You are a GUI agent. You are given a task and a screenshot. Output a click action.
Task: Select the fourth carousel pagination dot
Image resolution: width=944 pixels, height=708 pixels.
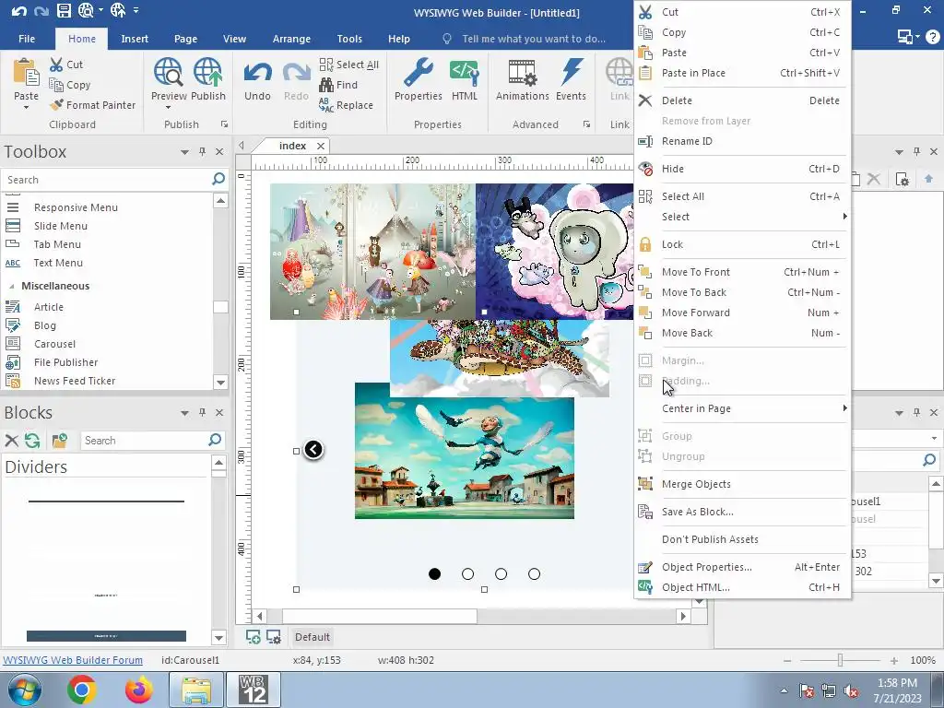(x=534, y=573)
